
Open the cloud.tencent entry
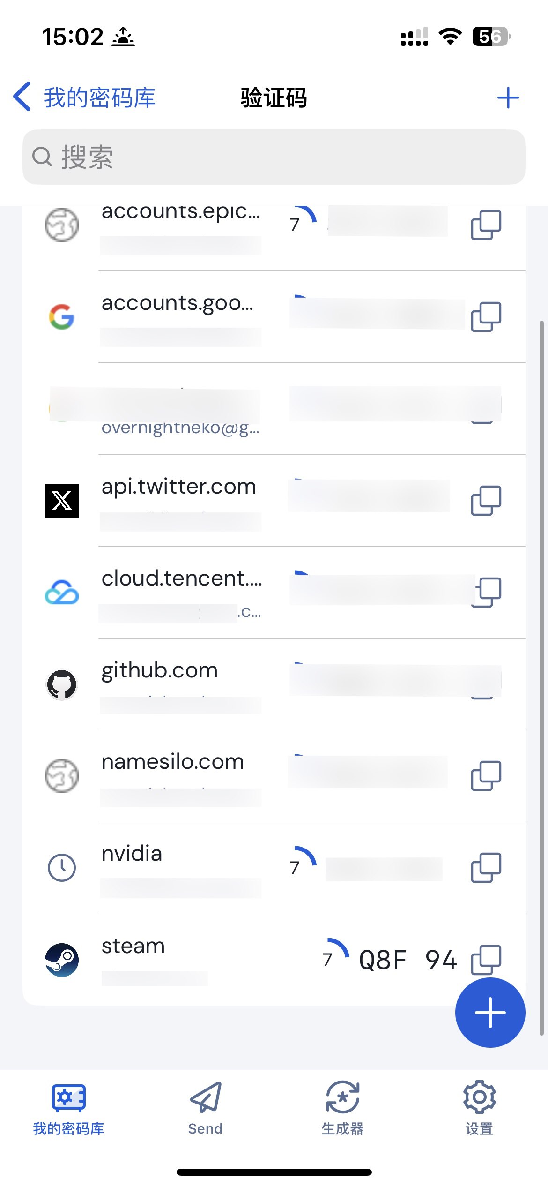[181, 579]
